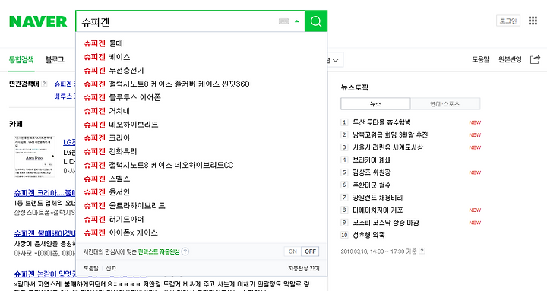The width and height of the screenshot is (547, 291).
Task: Click related search term 베루스
Action: pyautogui.click(x=63, y=96)
